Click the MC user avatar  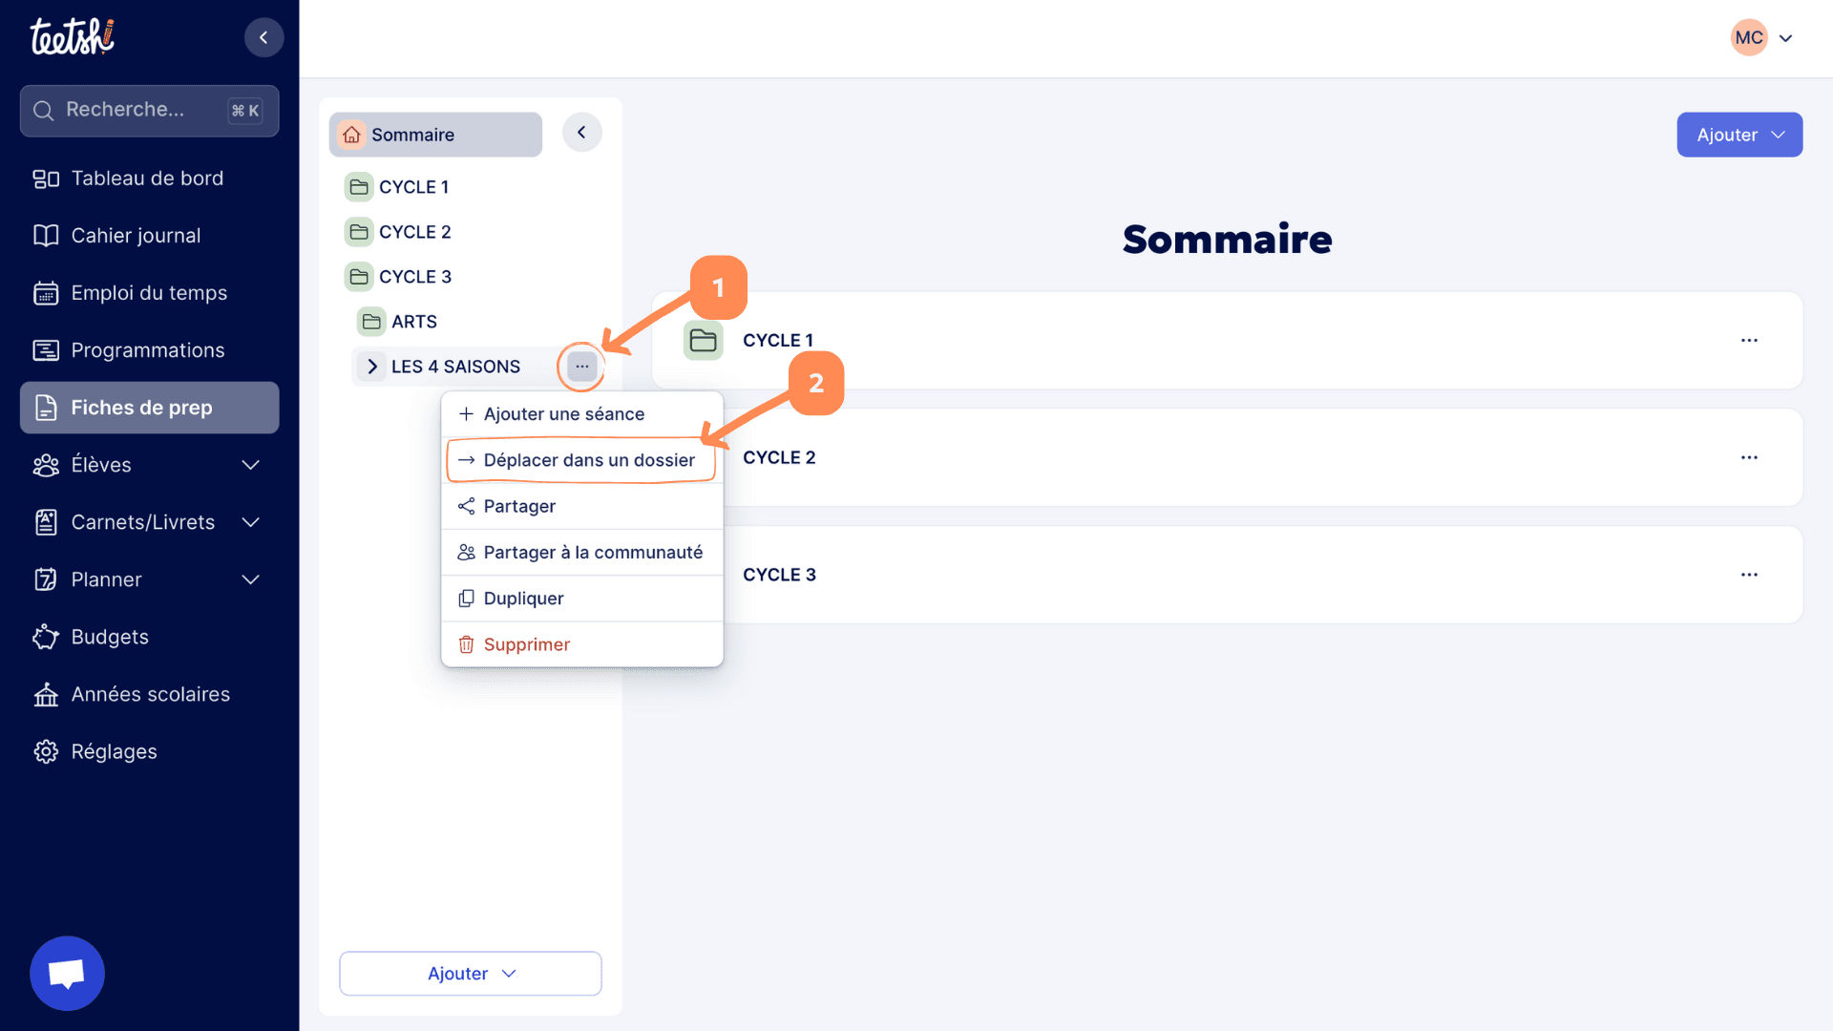tap(1749, 38)
